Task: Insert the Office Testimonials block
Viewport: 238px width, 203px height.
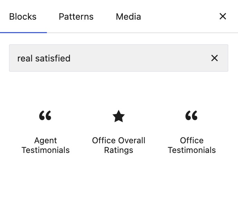Action: (x=192, y=132)
